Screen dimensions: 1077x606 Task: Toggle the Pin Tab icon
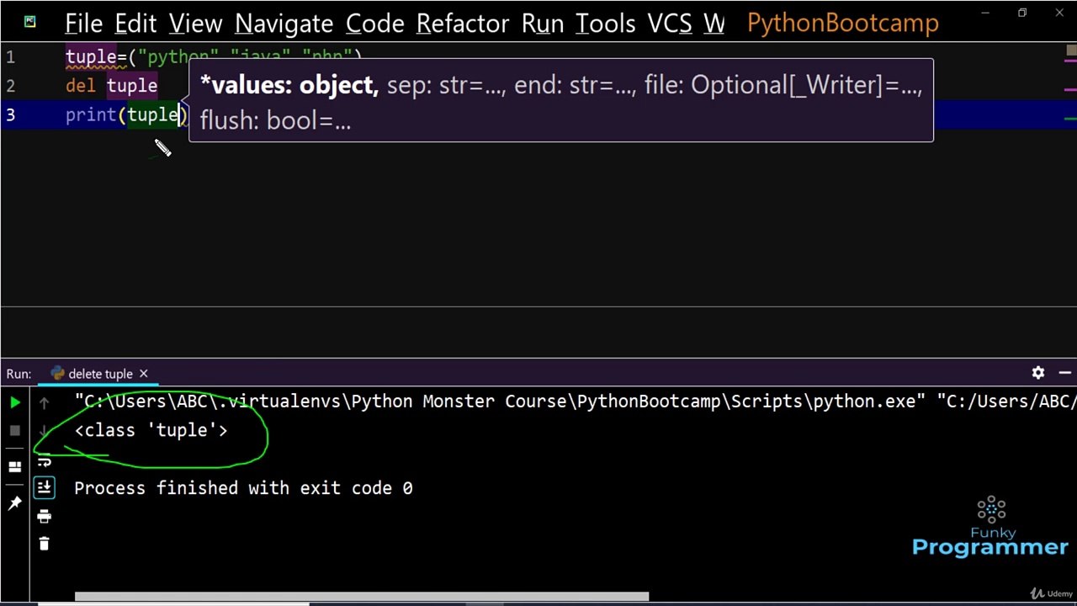coord(14,503)
